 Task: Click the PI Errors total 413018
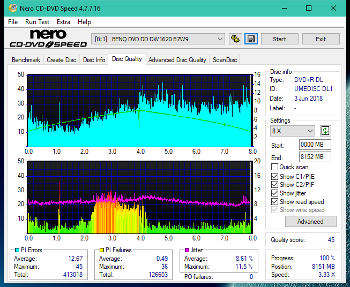[x=73, y=275]
